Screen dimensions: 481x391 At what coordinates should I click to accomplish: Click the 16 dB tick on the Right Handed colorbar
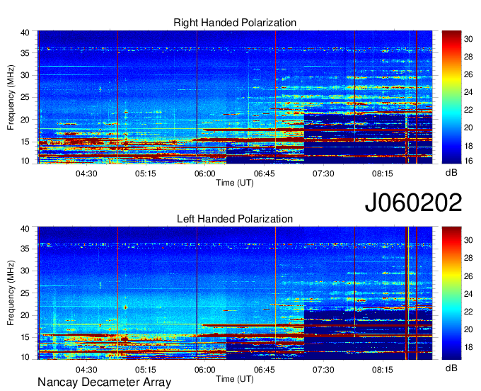tap(468, 161)
